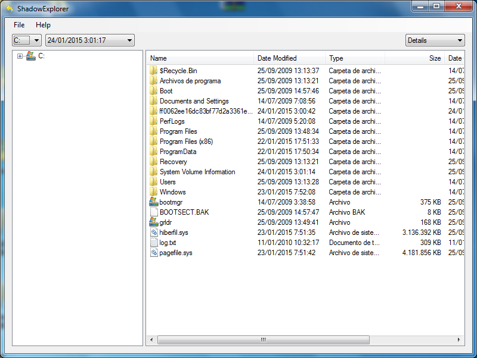This screenshot has width=477, height=358.
Task: Click the System Volume Information folder icon
Action: pyautogui.click(x=153, y=172)
